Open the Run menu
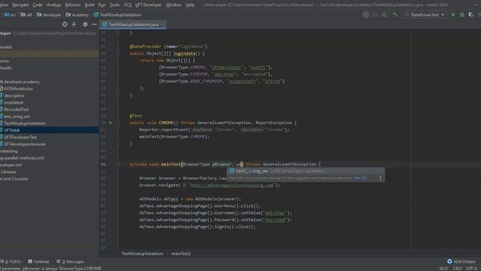 [102, 5]
